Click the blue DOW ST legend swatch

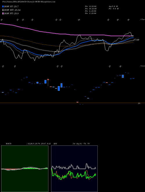(x=3, y=6)
